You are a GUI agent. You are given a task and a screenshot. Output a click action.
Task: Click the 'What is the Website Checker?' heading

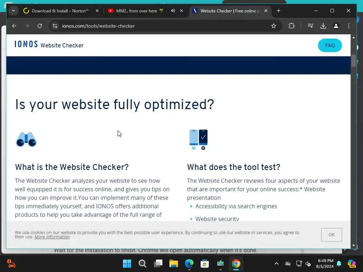coord(72,167)
